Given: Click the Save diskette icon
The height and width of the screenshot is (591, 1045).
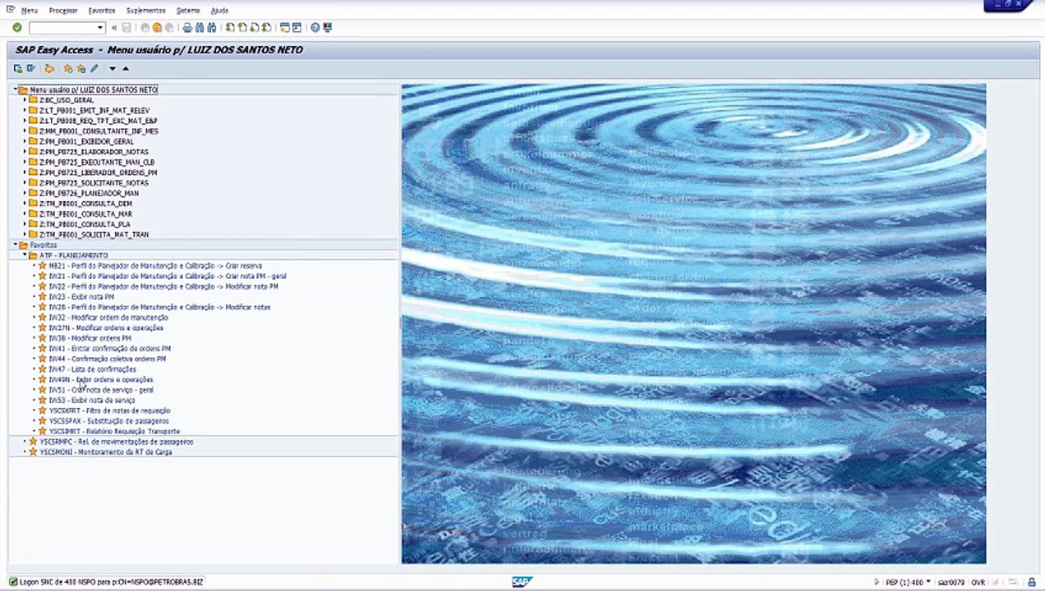Looking at the screenshot, I should coord(127,28).
